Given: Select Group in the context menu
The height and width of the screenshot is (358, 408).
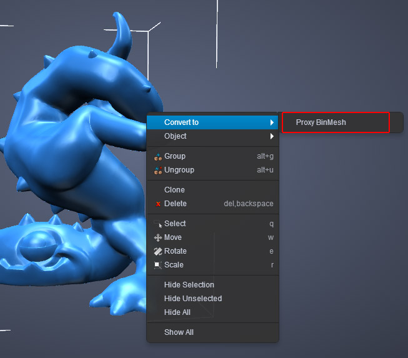Looking at the screenshot, I should pos(212,156).
